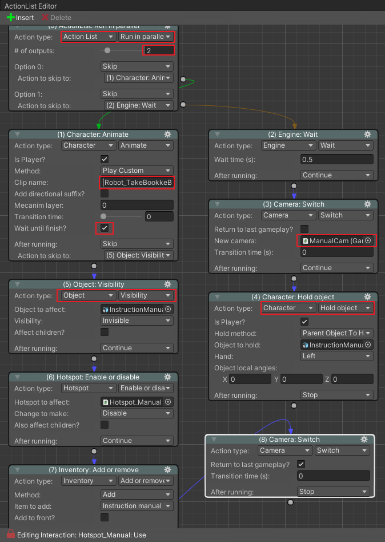Click object picker for Hotspot to affect field
The width and height of the screenshot is (385, 542).
168,402
